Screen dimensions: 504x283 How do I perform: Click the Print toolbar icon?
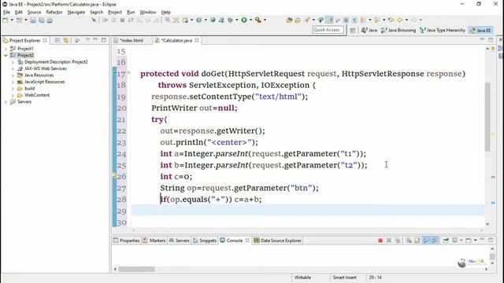[x=50, y=20]
